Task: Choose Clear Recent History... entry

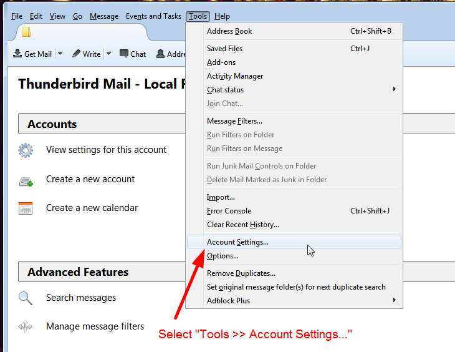Action: [x=294, y=225]
